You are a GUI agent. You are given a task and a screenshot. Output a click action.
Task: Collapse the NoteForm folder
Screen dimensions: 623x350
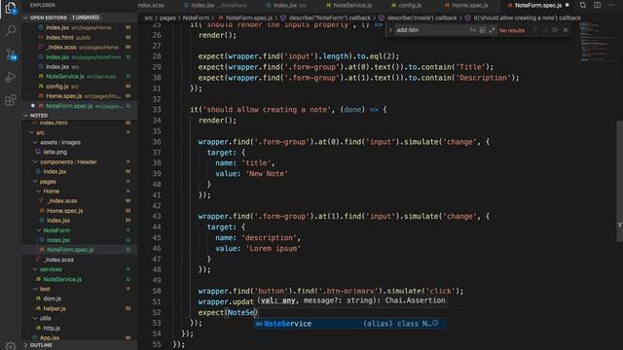(x=39, y=230)
